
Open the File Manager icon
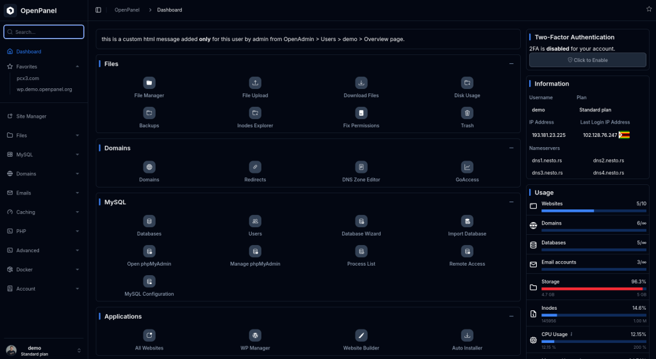point(149,83)
